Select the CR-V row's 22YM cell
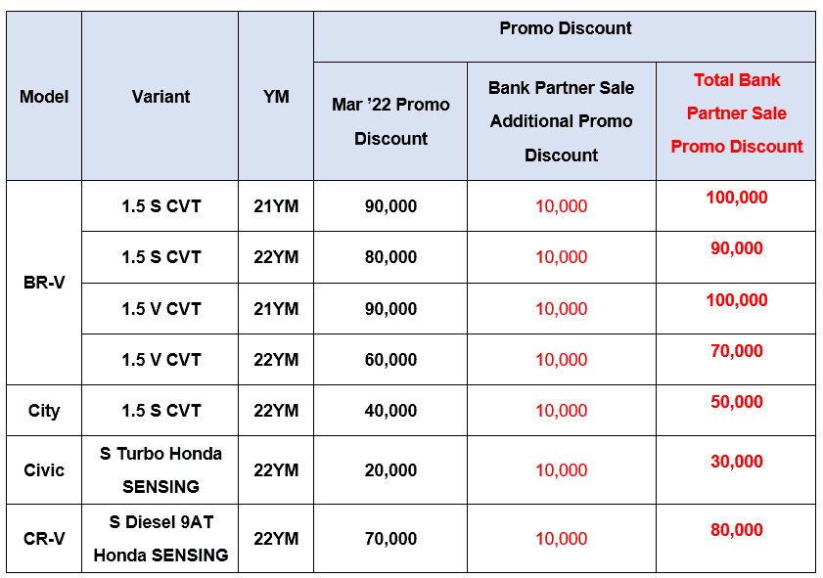Image resolution: width=823 pixels, height=578 pixels. (x=276, y=539)
